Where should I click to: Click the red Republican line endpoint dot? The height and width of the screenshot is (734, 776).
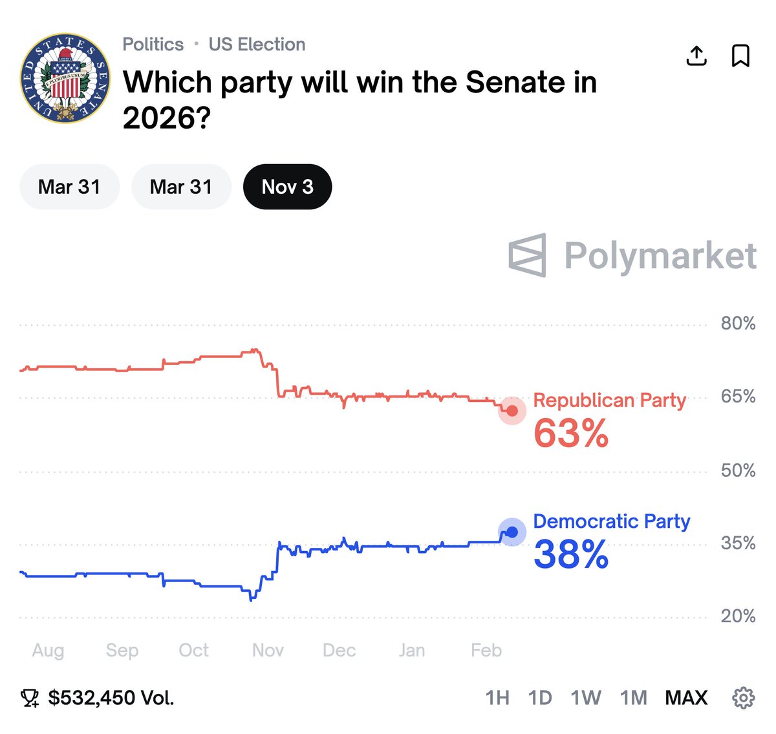(512, 411)
